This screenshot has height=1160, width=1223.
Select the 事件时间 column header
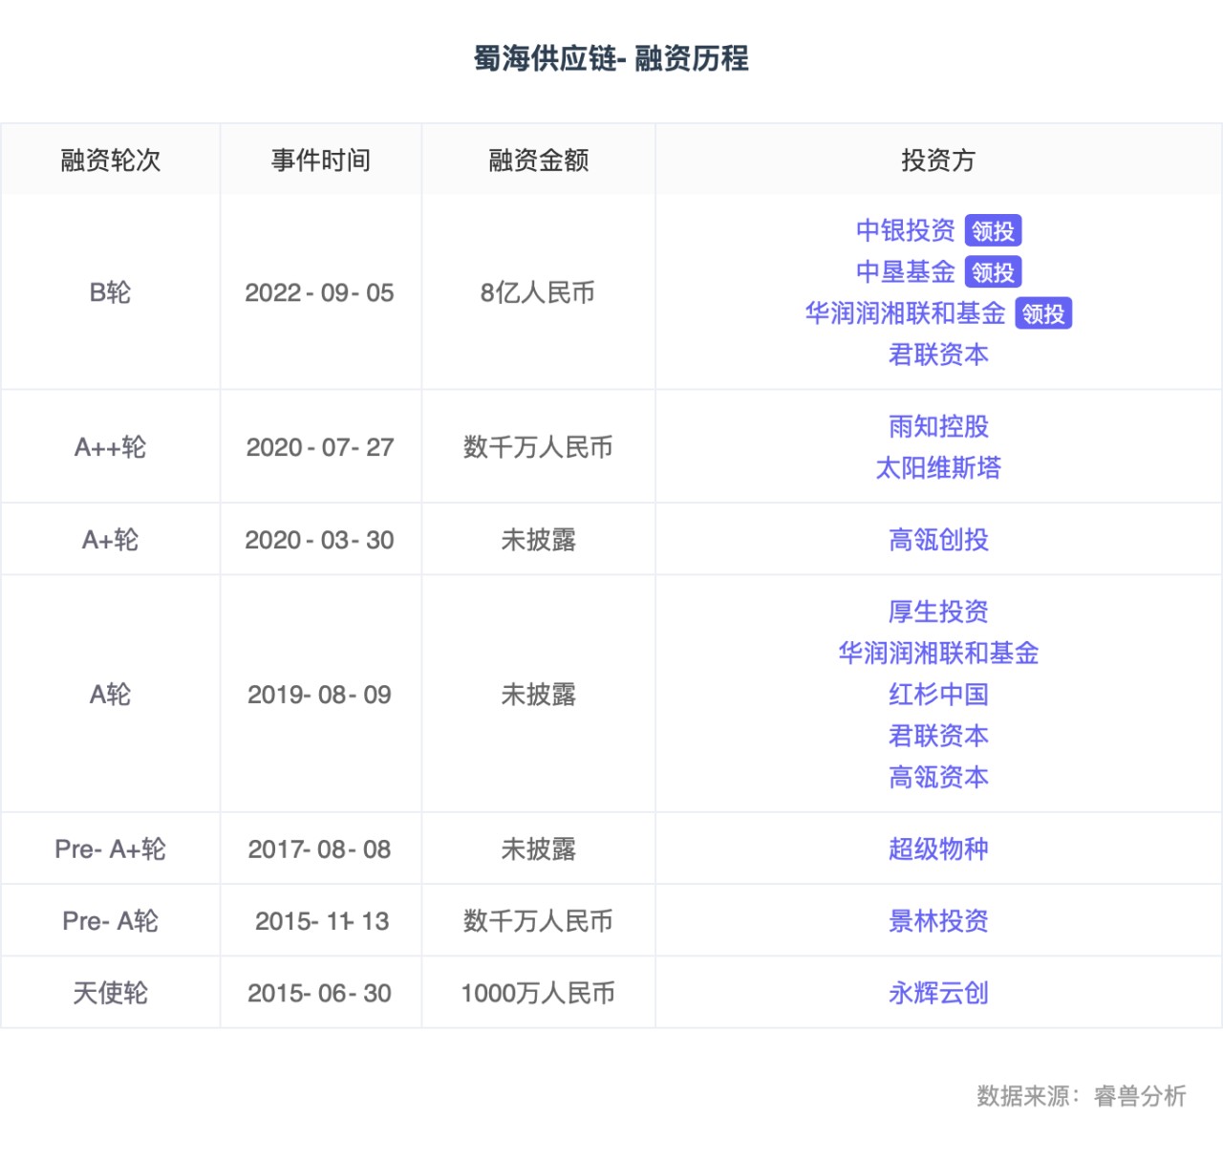click(x=321, y=160)
